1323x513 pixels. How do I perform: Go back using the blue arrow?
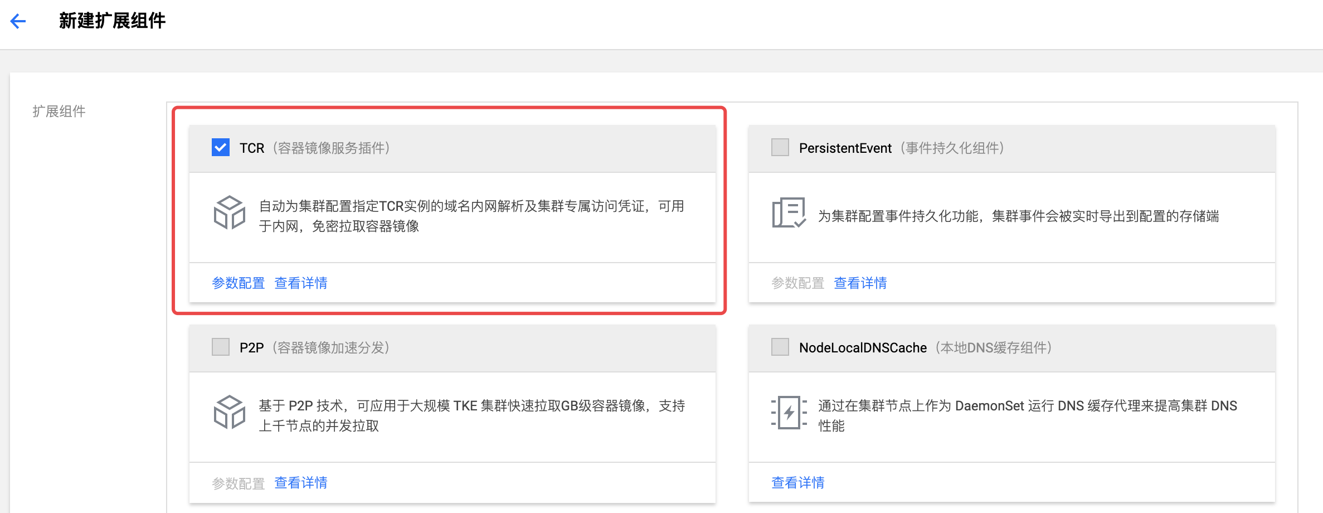[x=18, y=21]
